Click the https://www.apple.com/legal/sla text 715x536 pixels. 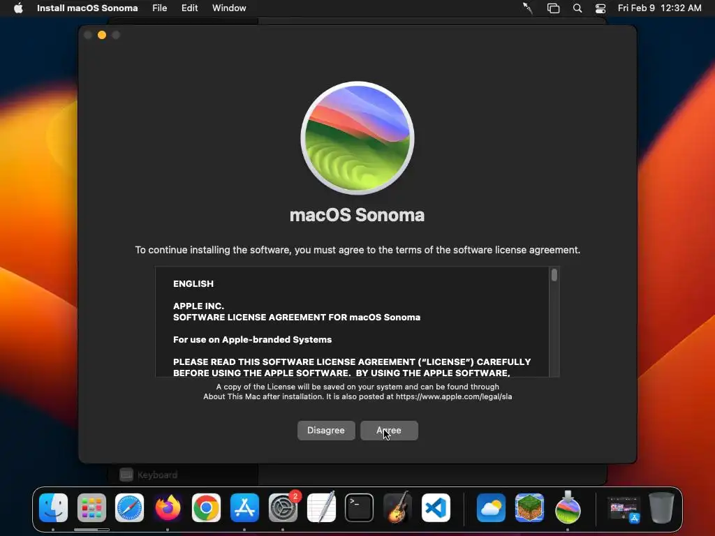454,396
